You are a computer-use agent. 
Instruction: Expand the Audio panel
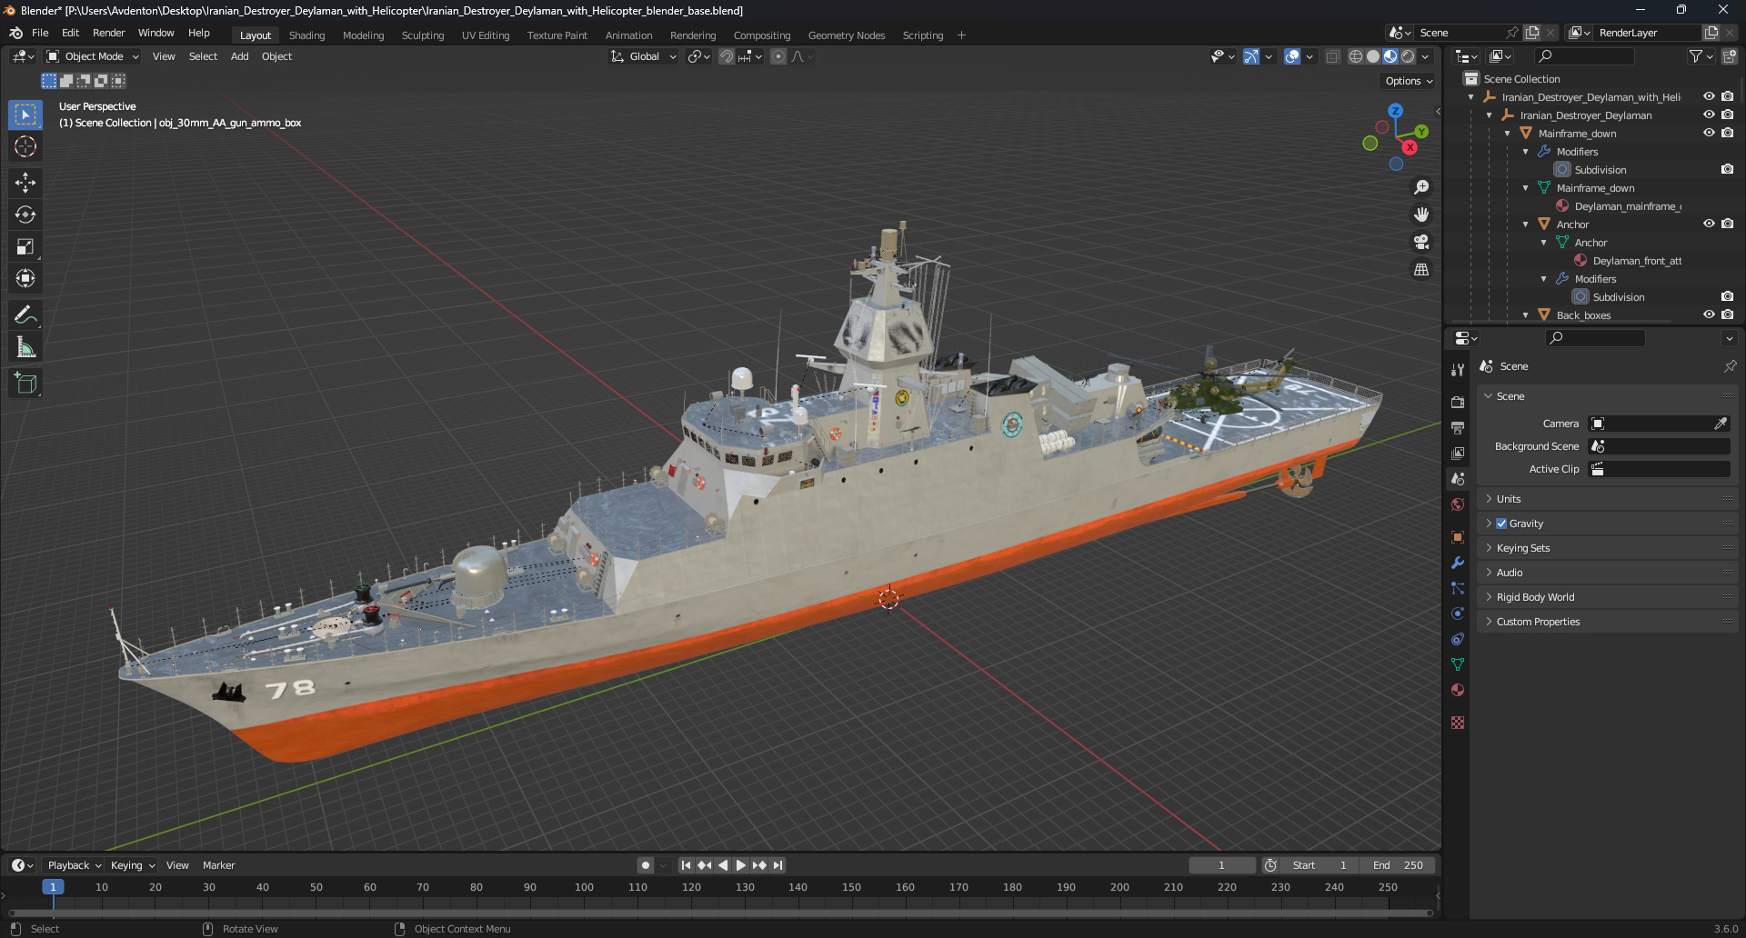1606,573
